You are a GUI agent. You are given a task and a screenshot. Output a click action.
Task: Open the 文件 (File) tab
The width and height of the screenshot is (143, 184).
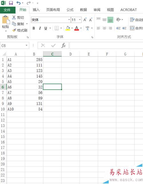(x=7, y=10)
